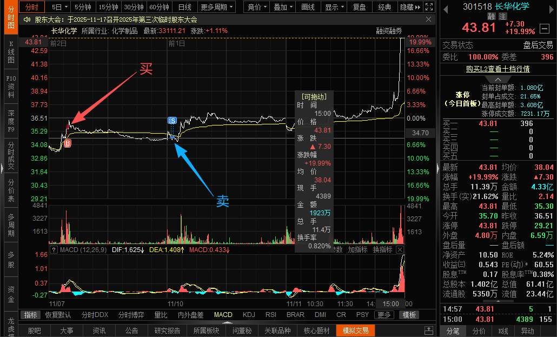The width and height of the screenshot is (557, 337).
Task: Open 深度F9 in left sidebar
Action: [11, 121]
